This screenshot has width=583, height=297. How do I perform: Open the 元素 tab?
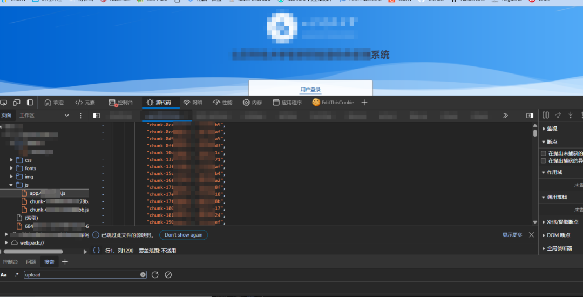coord(85,103)
